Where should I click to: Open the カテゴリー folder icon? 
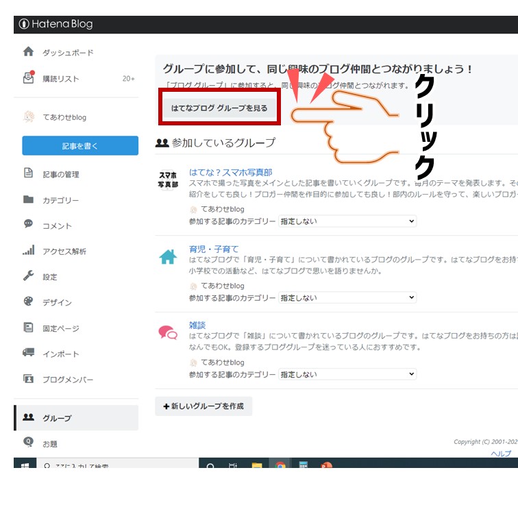pyautogui.click(x=28, y=199)
